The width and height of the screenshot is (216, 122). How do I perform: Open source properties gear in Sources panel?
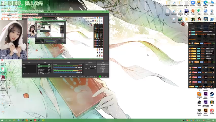(43, 74)
